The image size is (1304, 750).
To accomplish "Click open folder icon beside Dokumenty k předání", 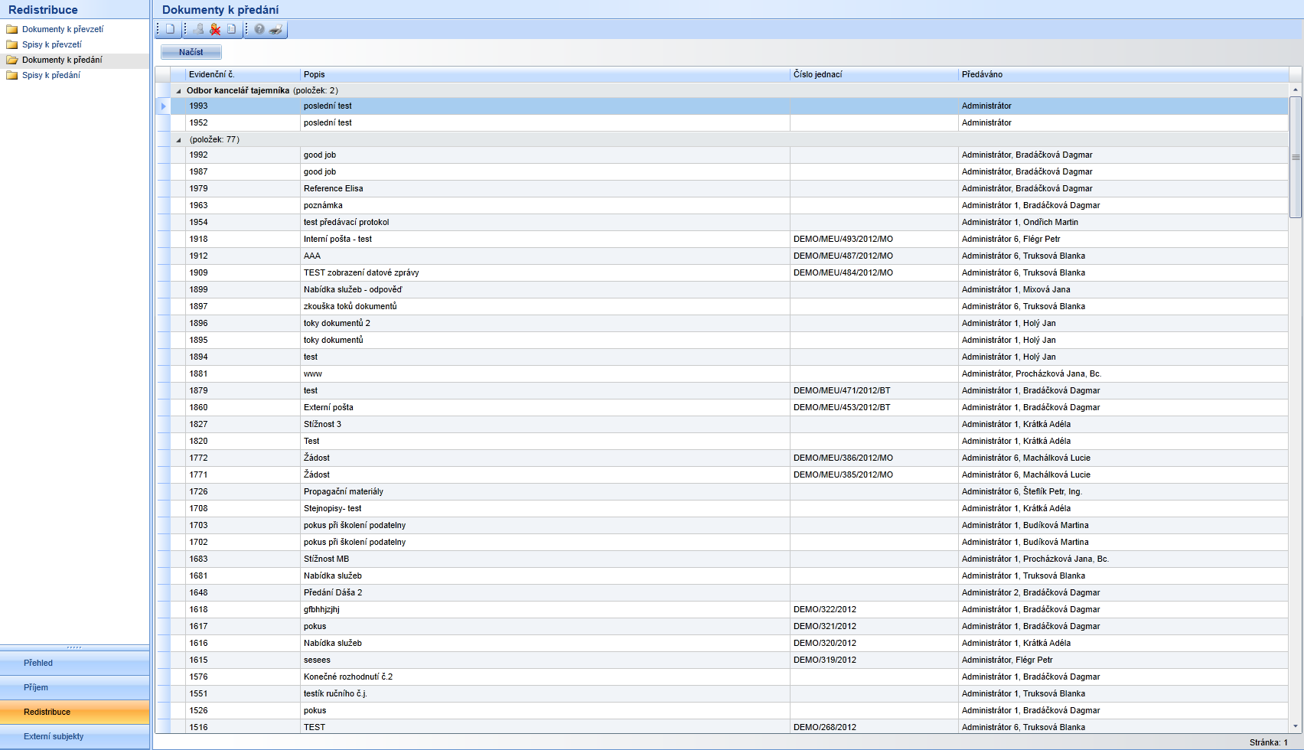I will (x=12, y=60).
